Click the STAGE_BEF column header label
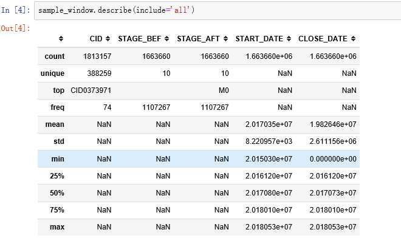 click(139, 39)
